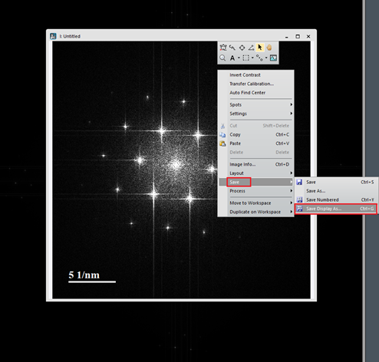Select the dashed rectangle ROI tool

click(246, 58)
